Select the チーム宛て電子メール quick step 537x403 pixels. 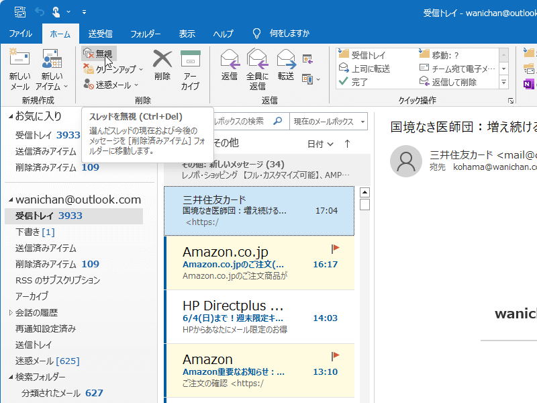(458, 69)
